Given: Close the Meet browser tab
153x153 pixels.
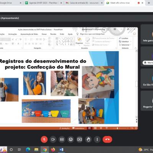Looking at the screenshot, I should pyautogui.click(x=142, y=3).
